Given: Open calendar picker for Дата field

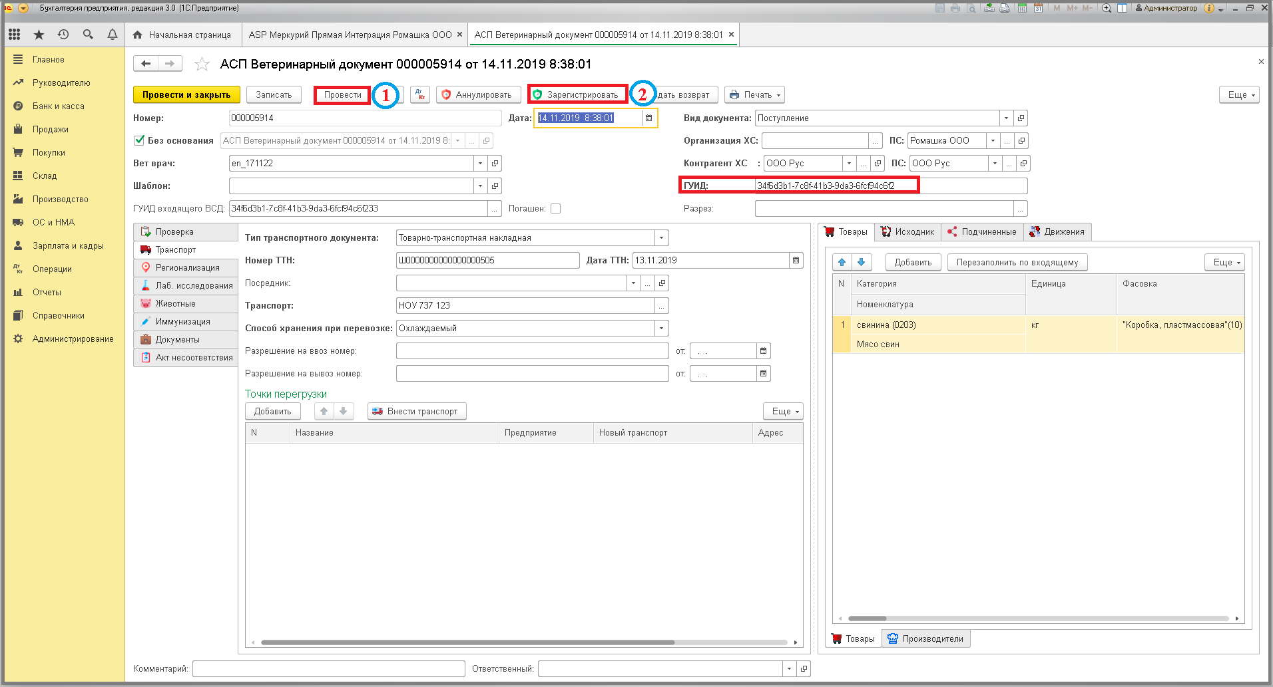Looking at the screenshot, I should 648,118.
